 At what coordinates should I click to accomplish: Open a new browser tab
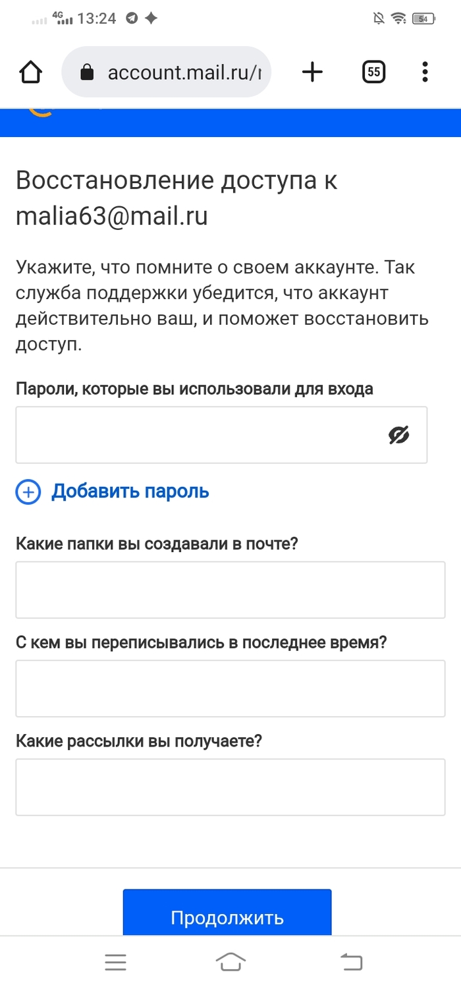pos(312,72)
